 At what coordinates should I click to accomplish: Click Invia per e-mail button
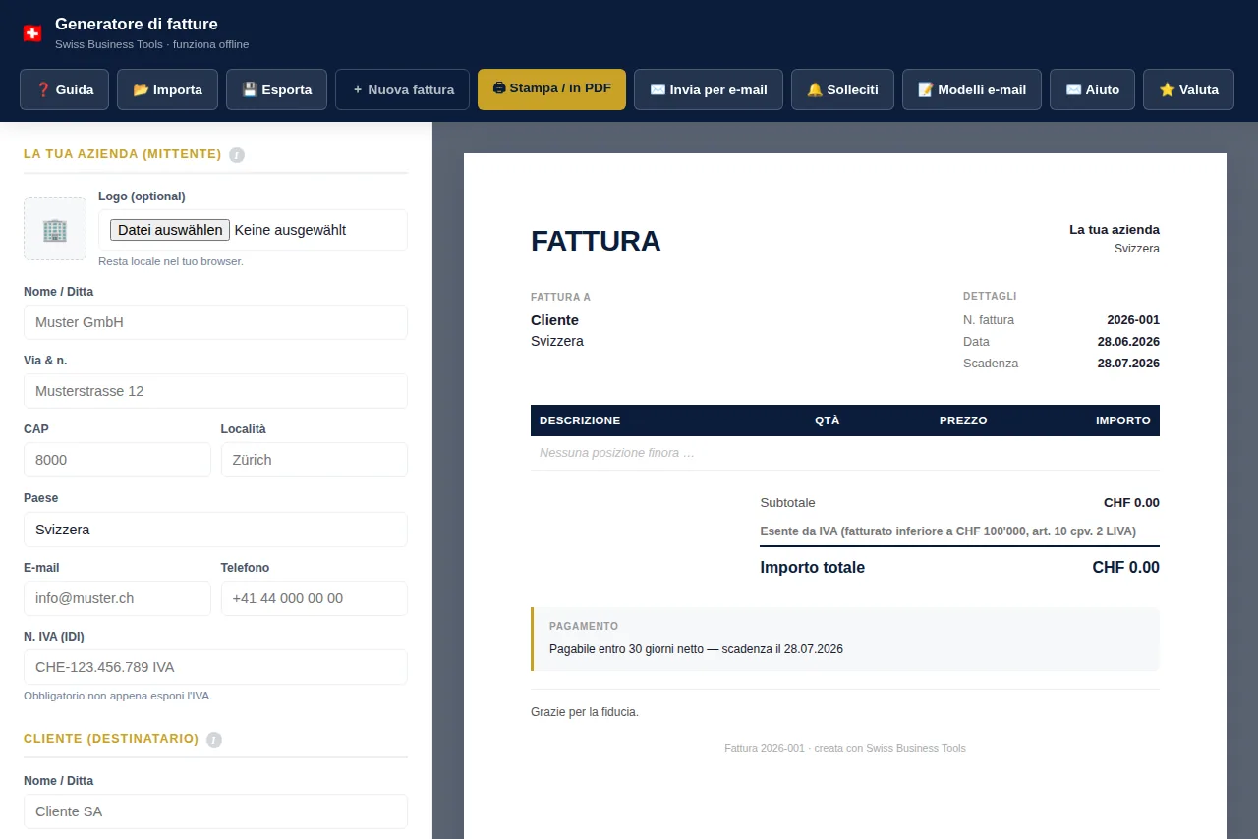tap(709, 89)
